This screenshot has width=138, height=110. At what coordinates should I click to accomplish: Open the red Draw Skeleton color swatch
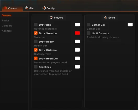pyautogui.click(x=77, y=33)
